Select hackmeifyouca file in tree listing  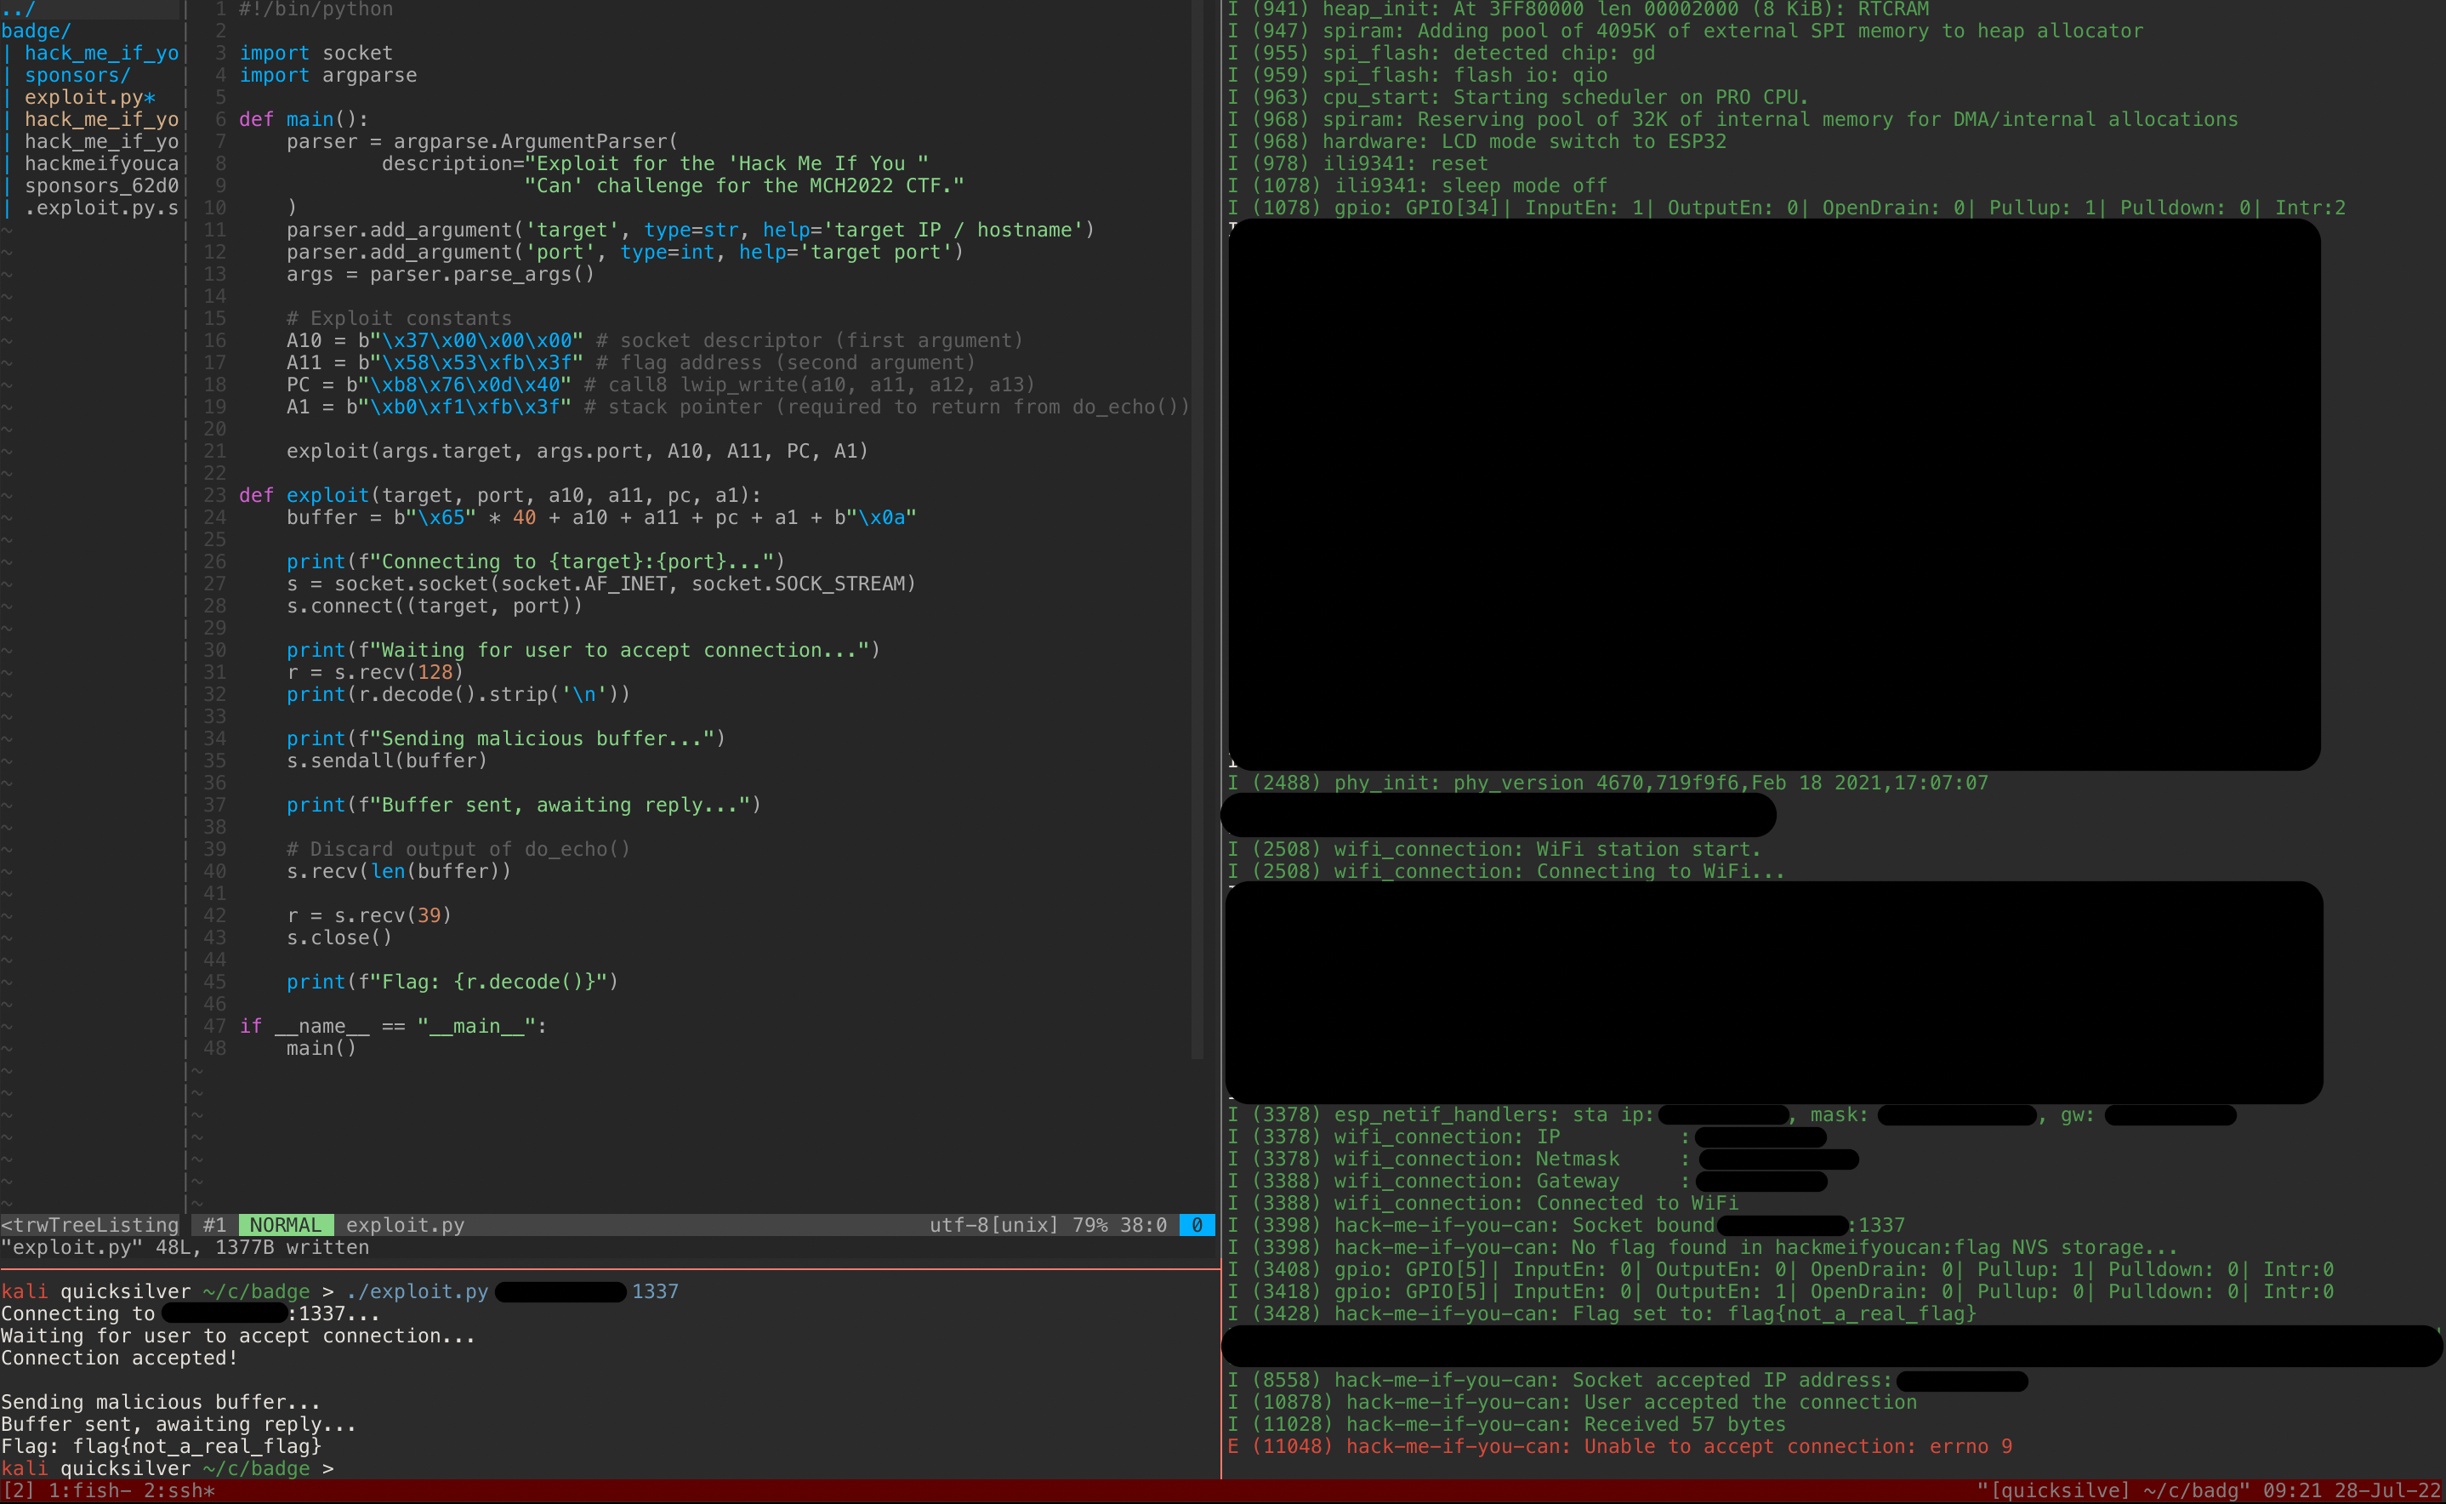click(100, 164)
